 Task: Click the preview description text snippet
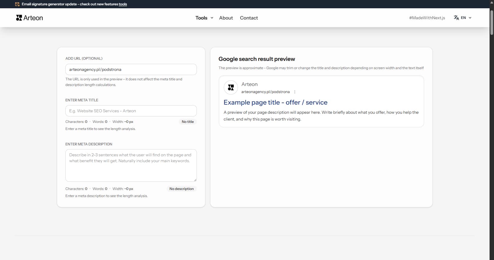pyautogui.click(x=321, y=116)
